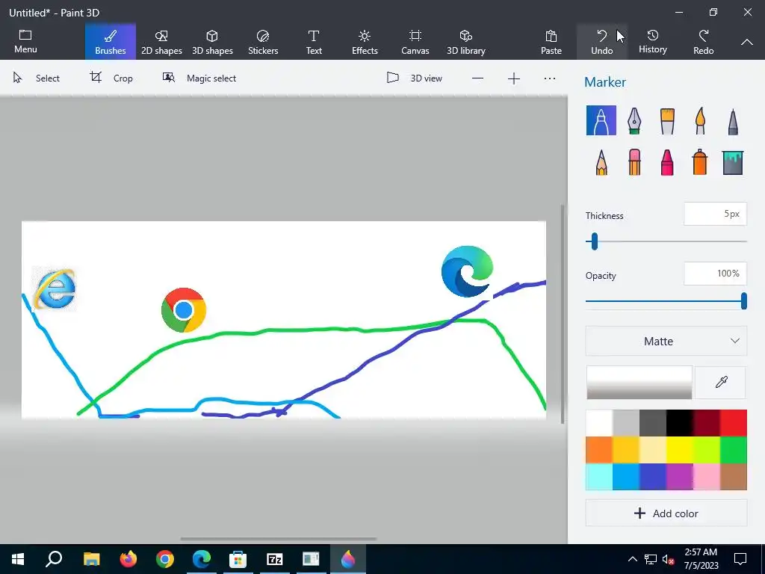Image resolution: width=765 pixels, height=574 pixels.
Task: Select the Calligraphy pen brush
Action: tap(634, 120)
